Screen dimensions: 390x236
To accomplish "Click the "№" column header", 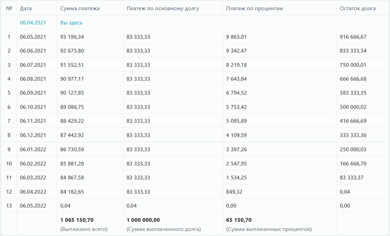I will click(x=9, y=9).
